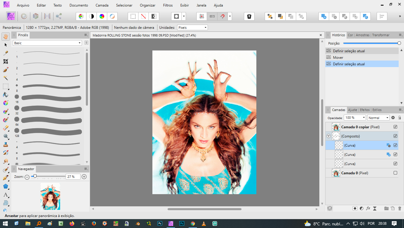Open the Export Persona share icon
404x228 pixels.
tap(59, 16)
